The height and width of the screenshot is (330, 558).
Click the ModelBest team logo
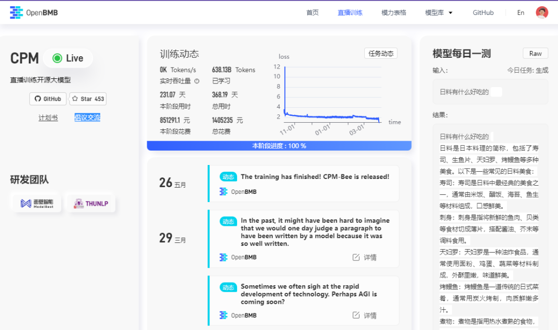coord(36,203)
